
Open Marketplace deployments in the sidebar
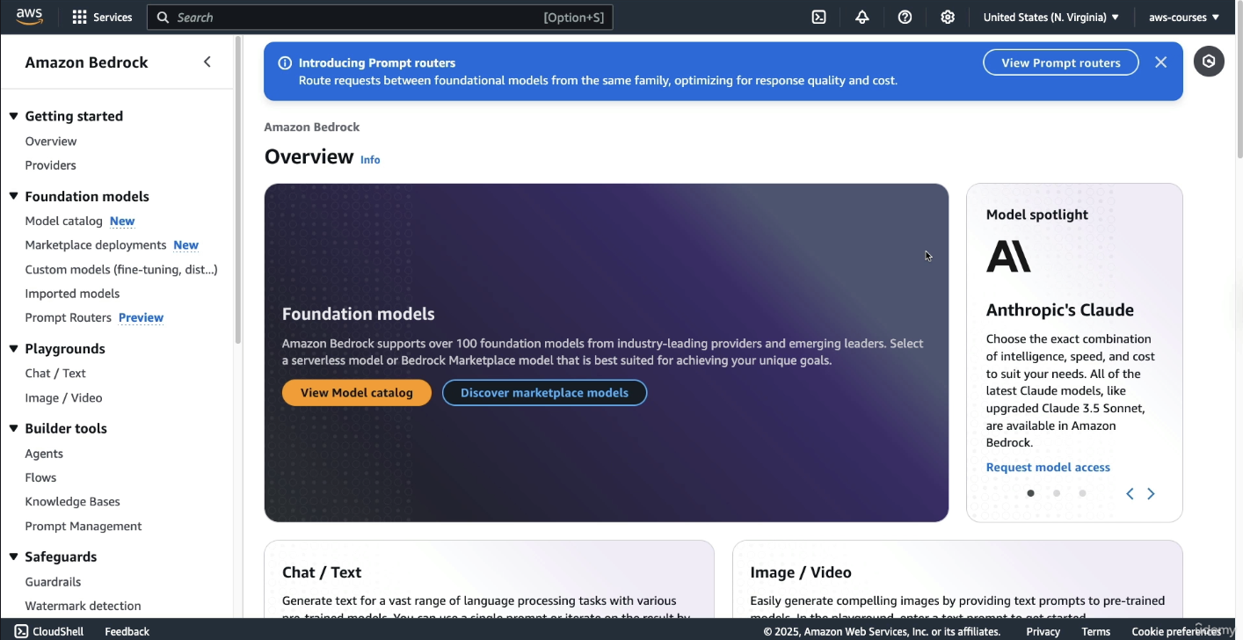(96, 245)
